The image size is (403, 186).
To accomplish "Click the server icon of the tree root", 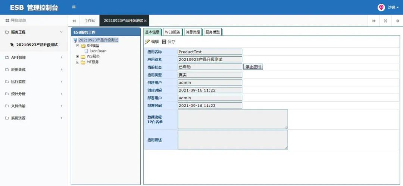I will pyautogui.click(x=75, y=40).
